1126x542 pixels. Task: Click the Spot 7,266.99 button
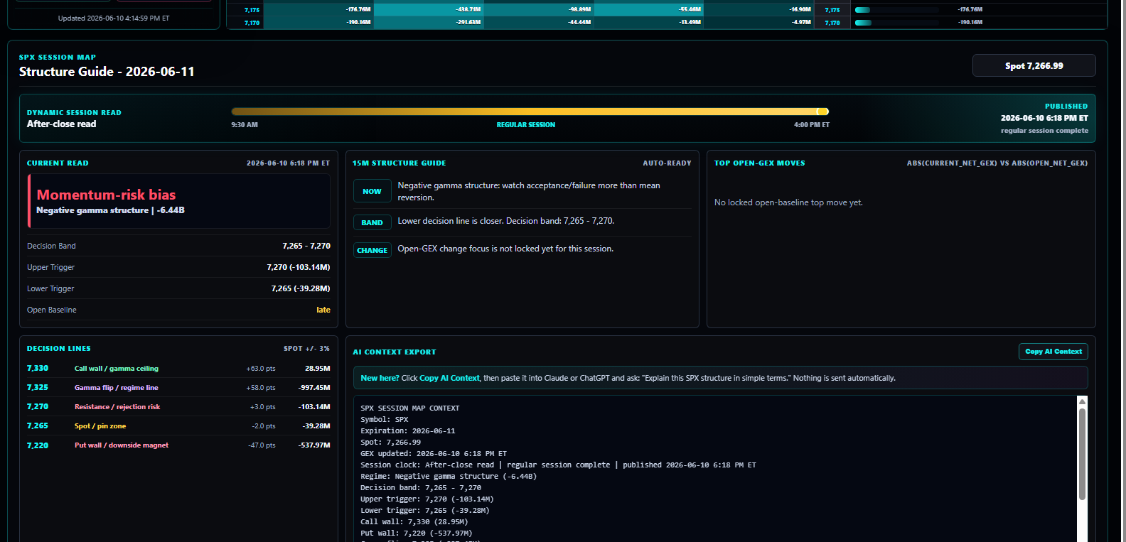tap(1034, 65)
